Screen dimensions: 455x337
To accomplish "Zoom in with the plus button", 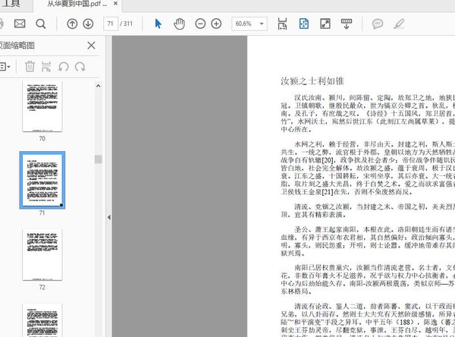I will [216, 24].
